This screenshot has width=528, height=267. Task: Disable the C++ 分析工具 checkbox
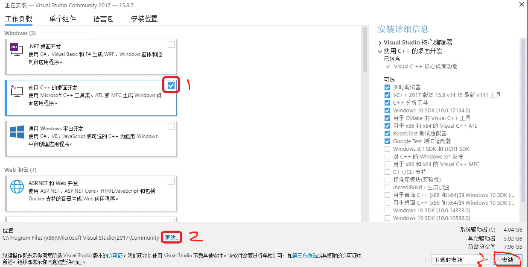click(387, 103)
